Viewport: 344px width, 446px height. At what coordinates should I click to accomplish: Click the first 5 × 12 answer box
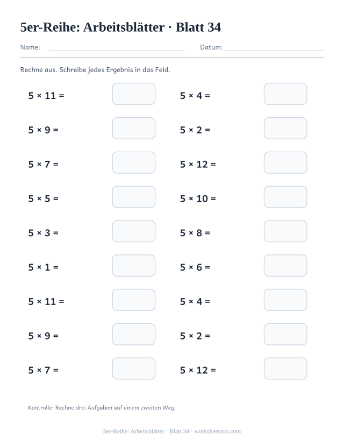click(x=285, y=162)
